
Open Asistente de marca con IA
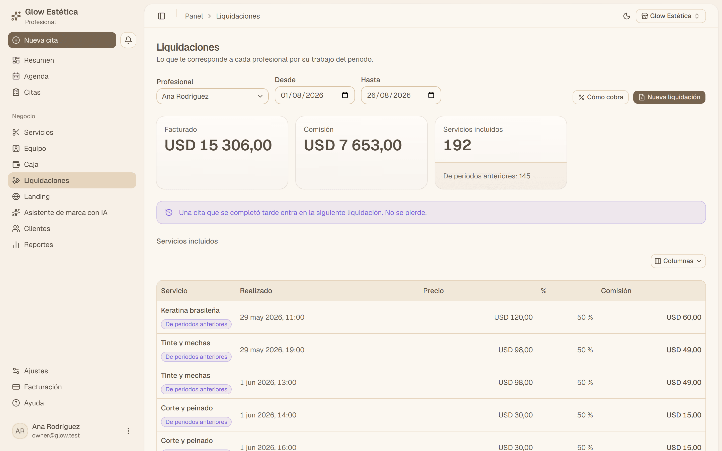72,213
